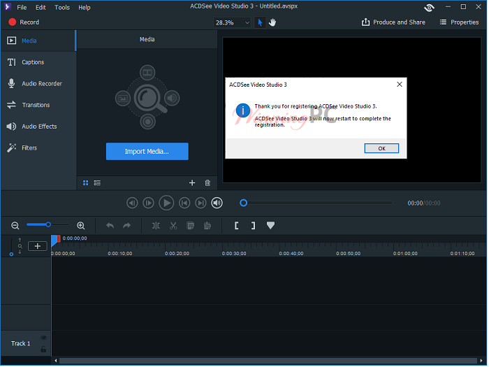
Task: Delete media with the trash icon
Action: [207, 183]
